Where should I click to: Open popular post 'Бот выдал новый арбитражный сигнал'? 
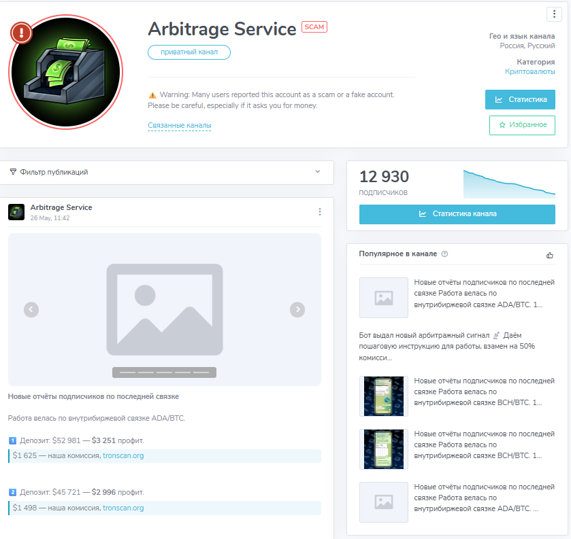[447, 346]
